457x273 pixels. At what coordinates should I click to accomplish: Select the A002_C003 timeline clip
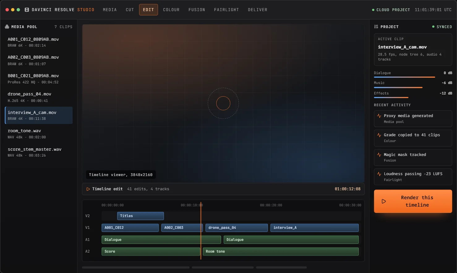(182, 228)
